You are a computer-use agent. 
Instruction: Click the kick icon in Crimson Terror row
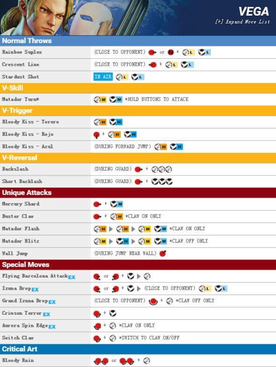[x=112, y=313]
